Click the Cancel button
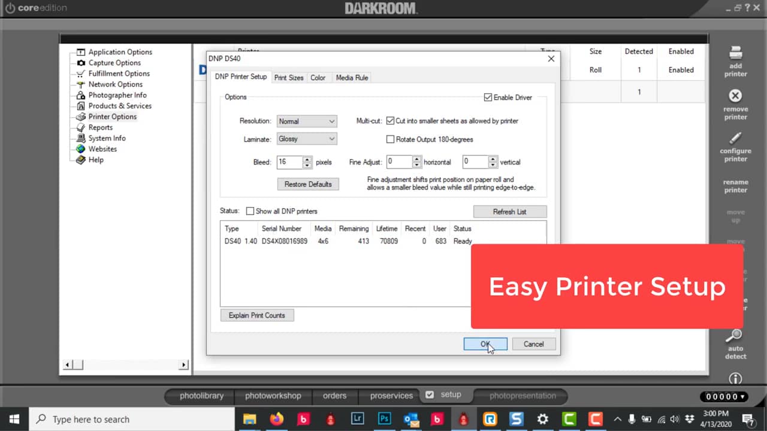 click(x=534, y=344)
